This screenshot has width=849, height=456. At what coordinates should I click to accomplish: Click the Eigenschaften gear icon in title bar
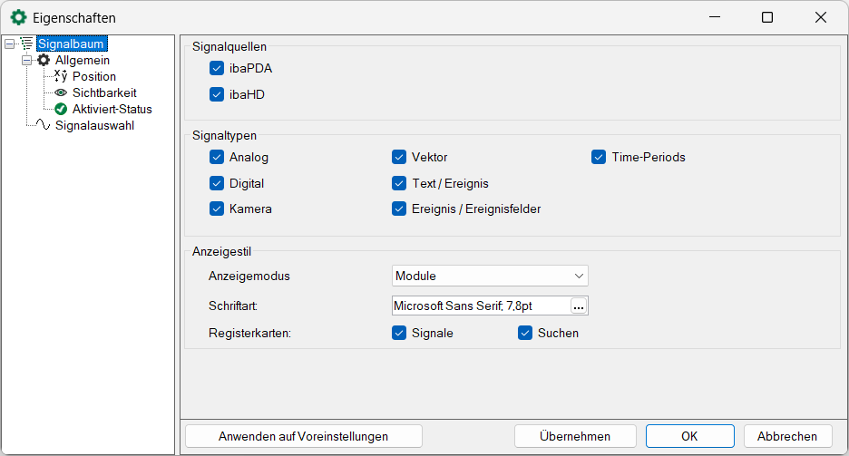point(18,17)
